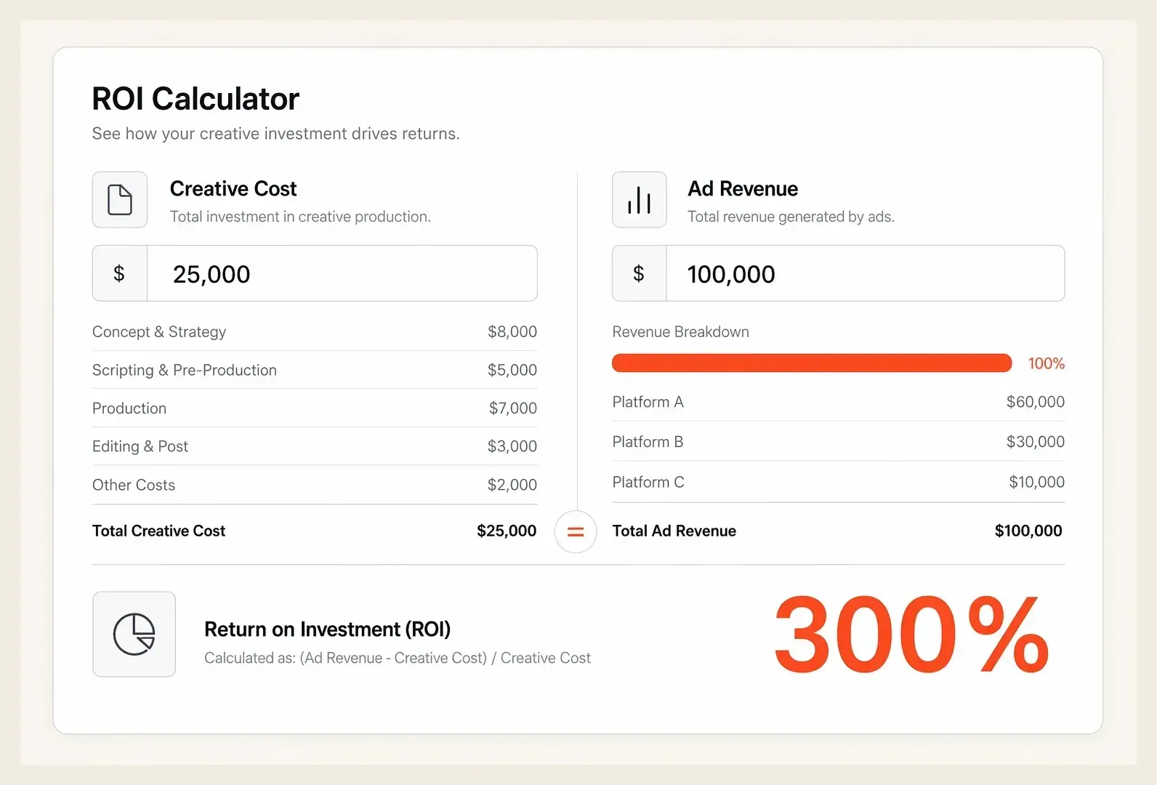The image size is (1157, 785).
Task: Click the Creative Cost document icon
Action: (x=120, y=200)
